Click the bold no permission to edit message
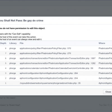Viewport: 112px width, 112px height. point(22,28)
